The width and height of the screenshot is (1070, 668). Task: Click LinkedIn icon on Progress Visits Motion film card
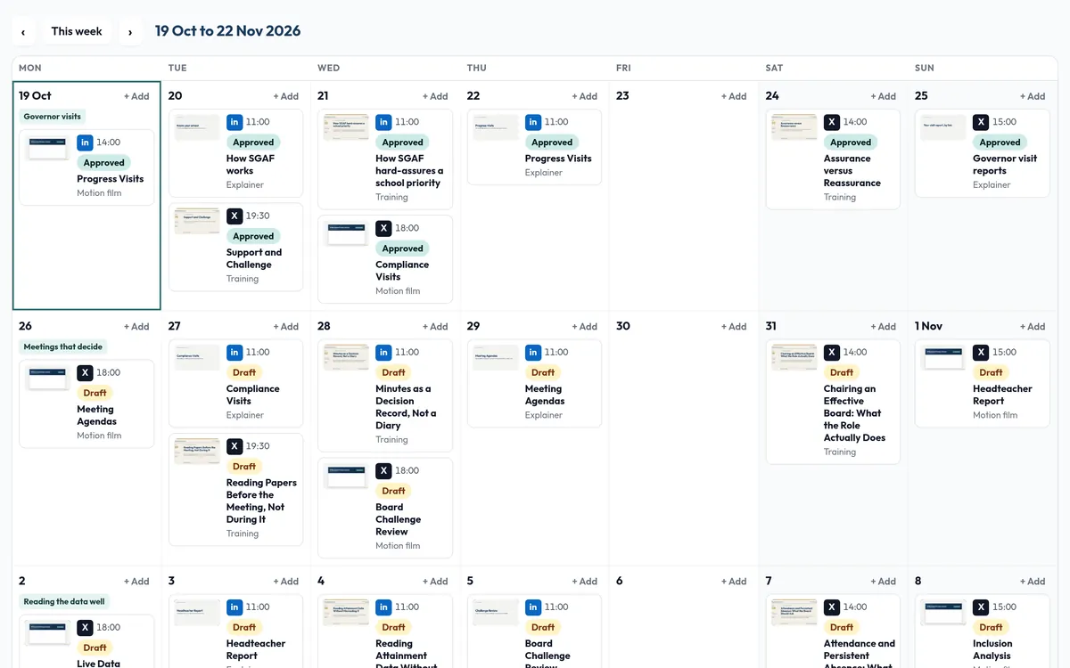85,143
